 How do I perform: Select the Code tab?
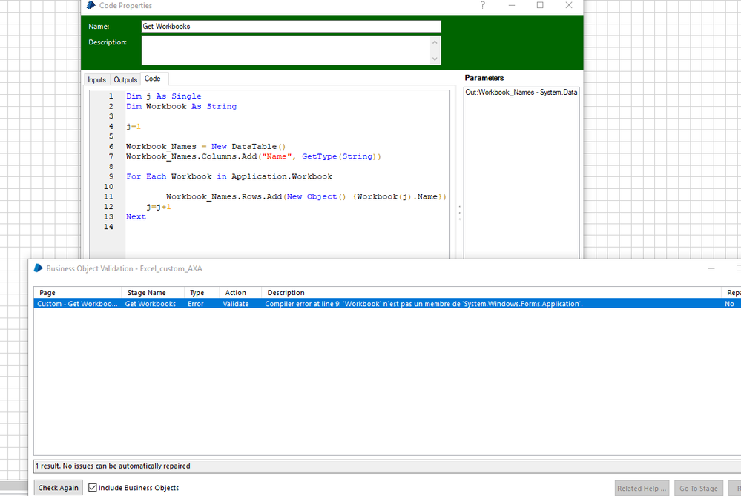(152, 79)
